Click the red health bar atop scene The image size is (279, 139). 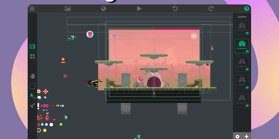pyautogui.click(x=177, y=29)
